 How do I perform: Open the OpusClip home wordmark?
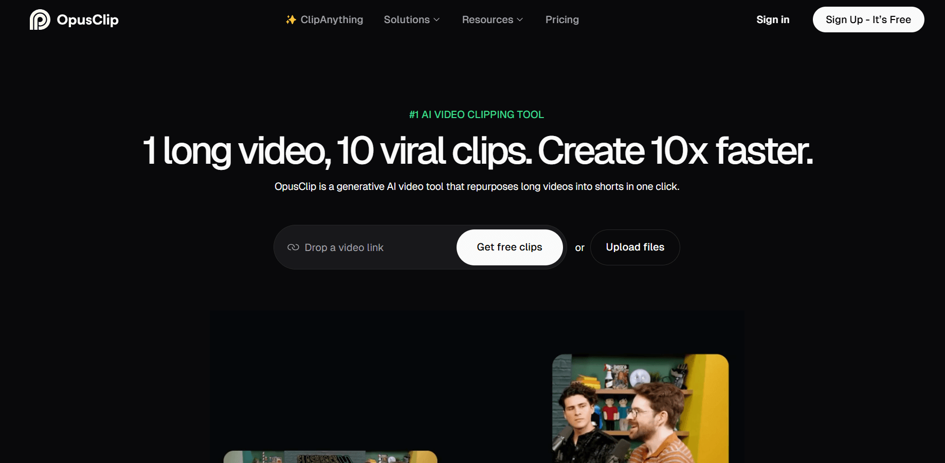[x=87, y=20]
